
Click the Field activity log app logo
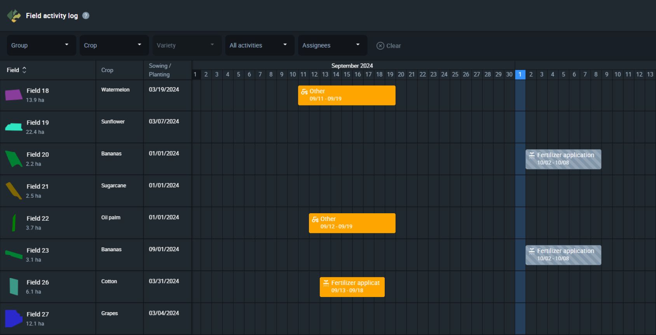point(14,16)
